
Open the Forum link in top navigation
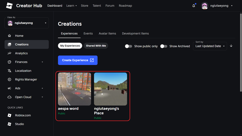click(x=110, y=6)
